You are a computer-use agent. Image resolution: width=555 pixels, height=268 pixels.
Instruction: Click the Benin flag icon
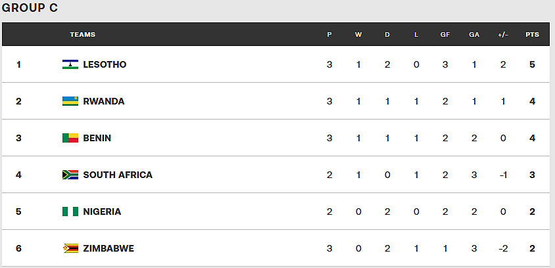point(70,138)
